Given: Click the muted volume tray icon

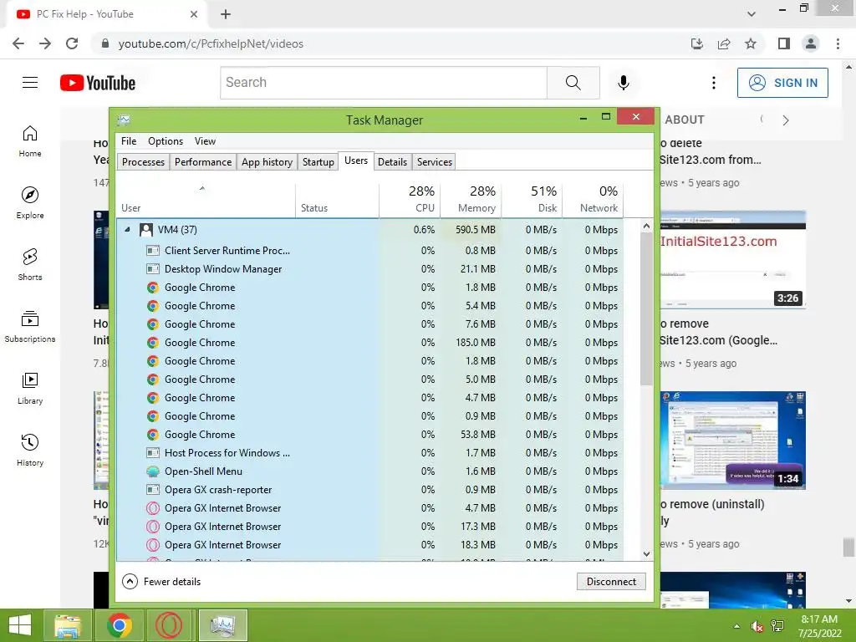Looking at the screenshot, I should (x=757, y=626).
